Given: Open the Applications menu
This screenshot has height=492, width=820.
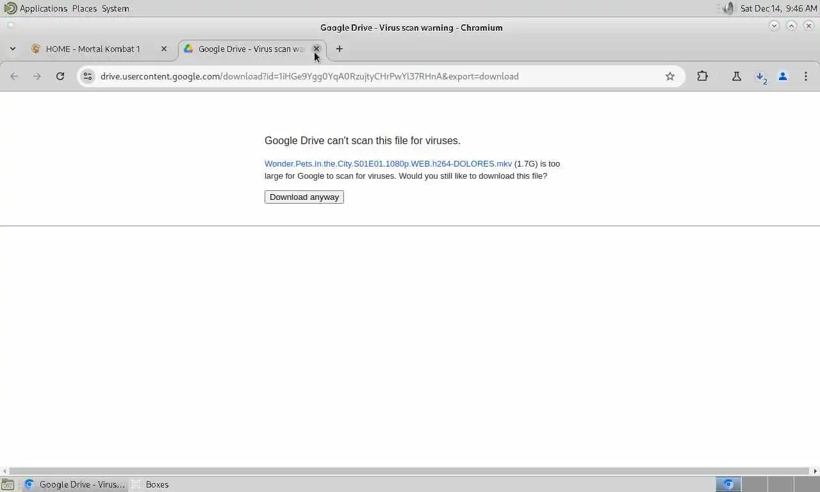Looking at the screenshot, I should [x=36, y=8].
